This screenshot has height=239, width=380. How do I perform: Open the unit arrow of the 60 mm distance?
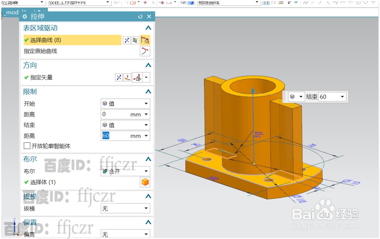(146, 136)
